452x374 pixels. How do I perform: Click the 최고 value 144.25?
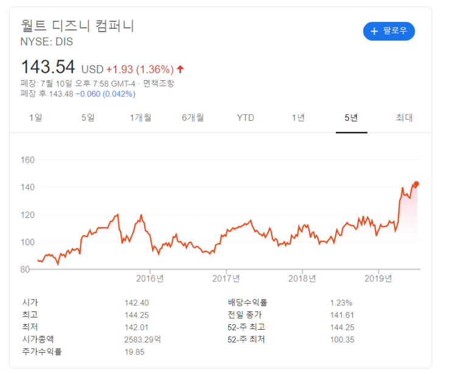pyautogui.click(x=137, y=315)
